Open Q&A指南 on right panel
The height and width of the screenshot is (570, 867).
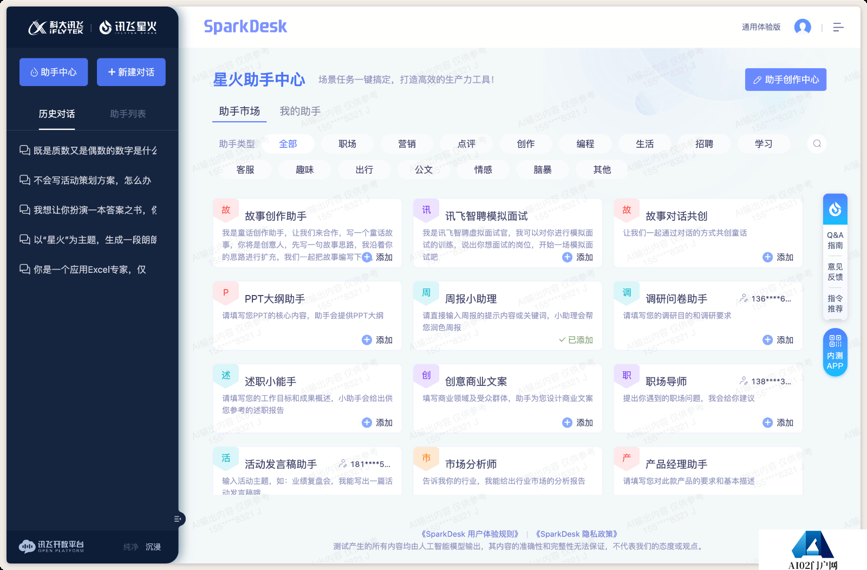click(x=835, y=240)
